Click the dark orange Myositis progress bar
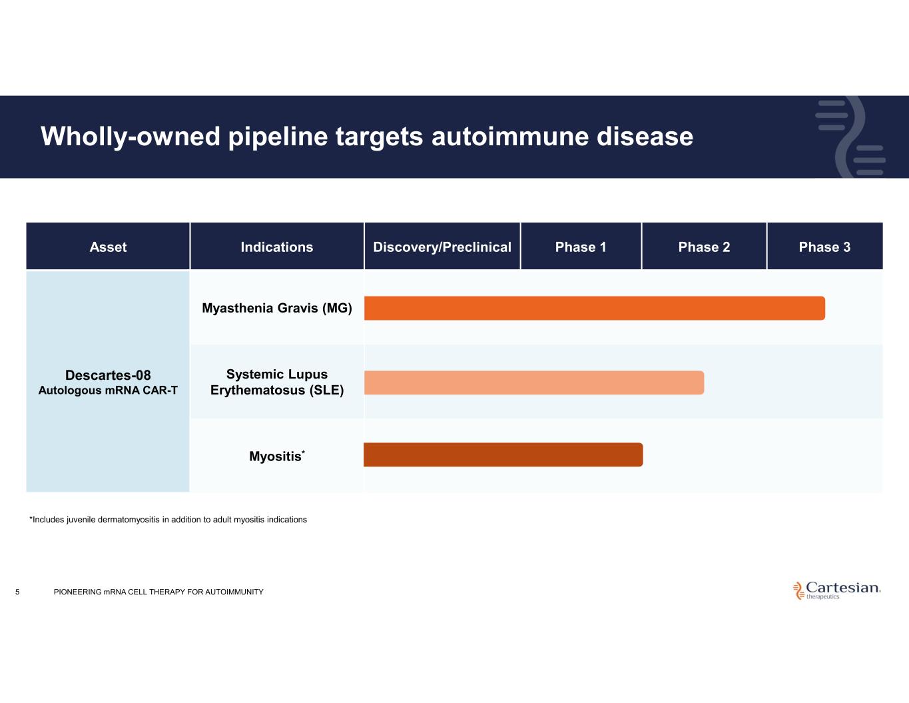909x703 pixels. [x=503, y=455]
